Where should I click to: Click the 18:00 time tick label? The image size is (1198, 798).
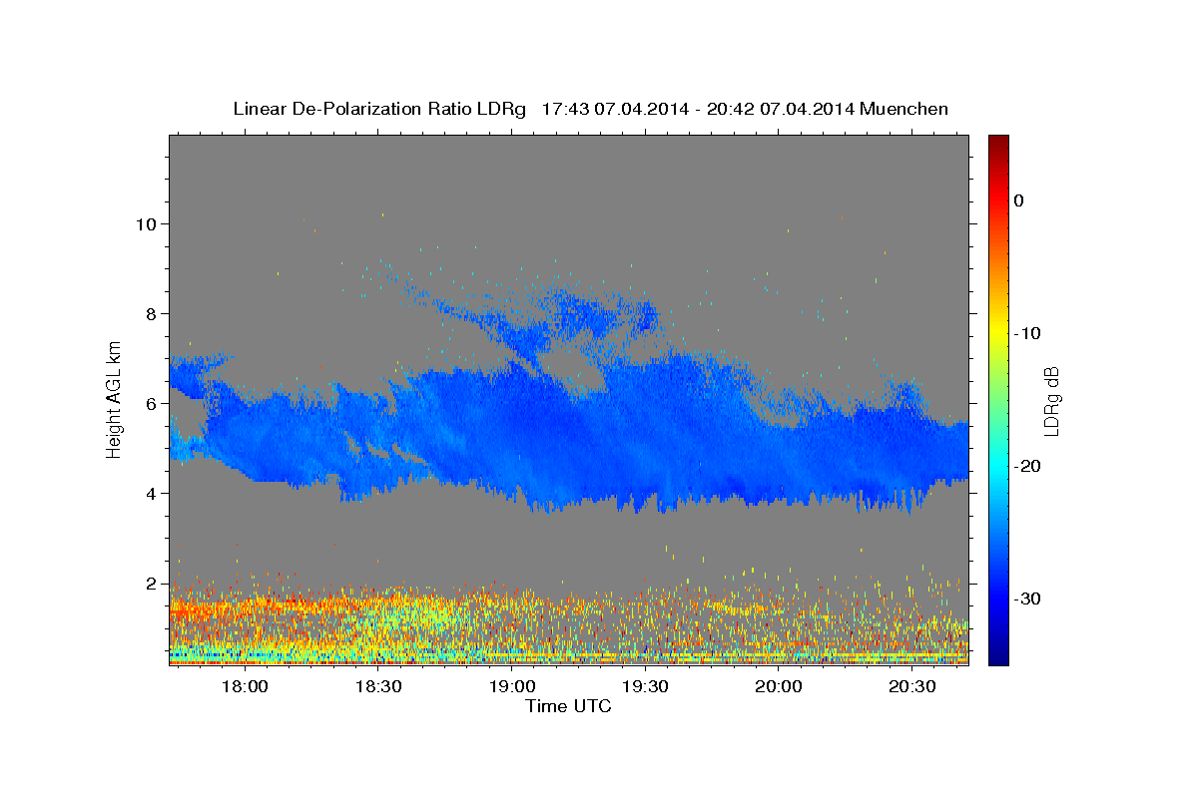point(244,688)
